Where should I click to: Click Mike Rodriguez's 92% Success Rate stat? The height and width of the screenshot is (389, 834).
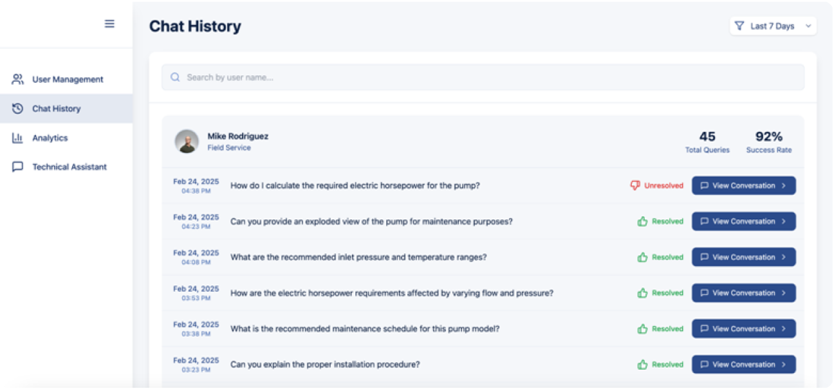769,141
